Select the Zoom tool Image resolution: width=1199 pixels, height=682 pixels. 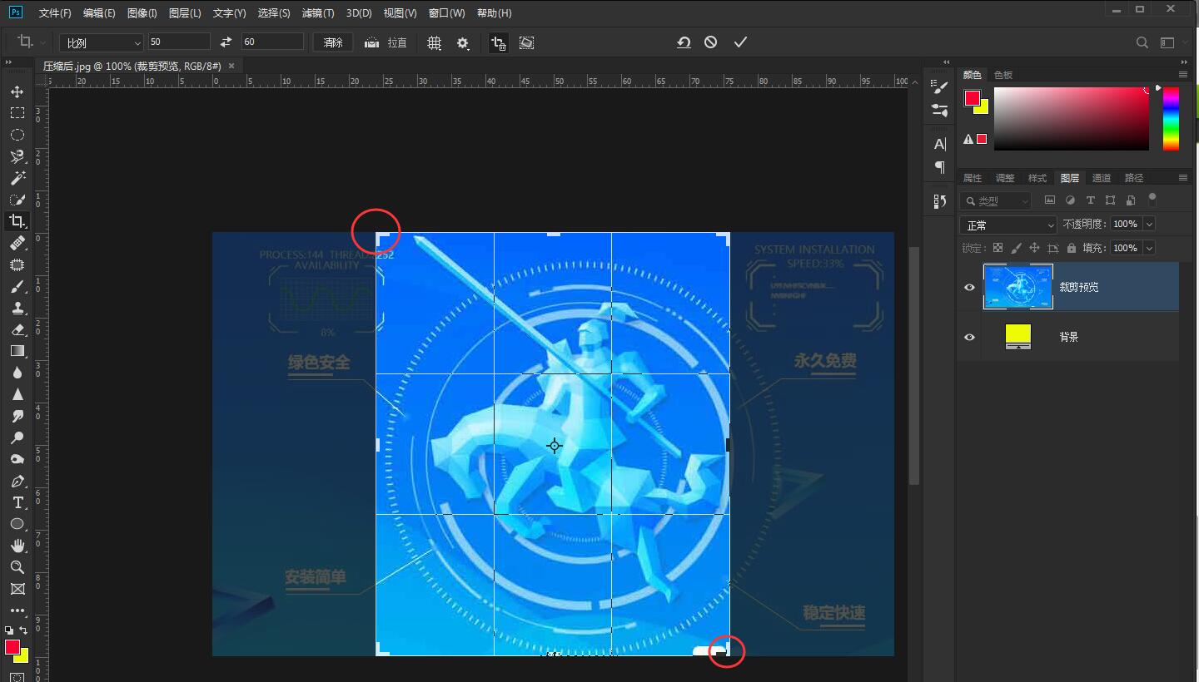pyautogui.click(x=18, y=567)
